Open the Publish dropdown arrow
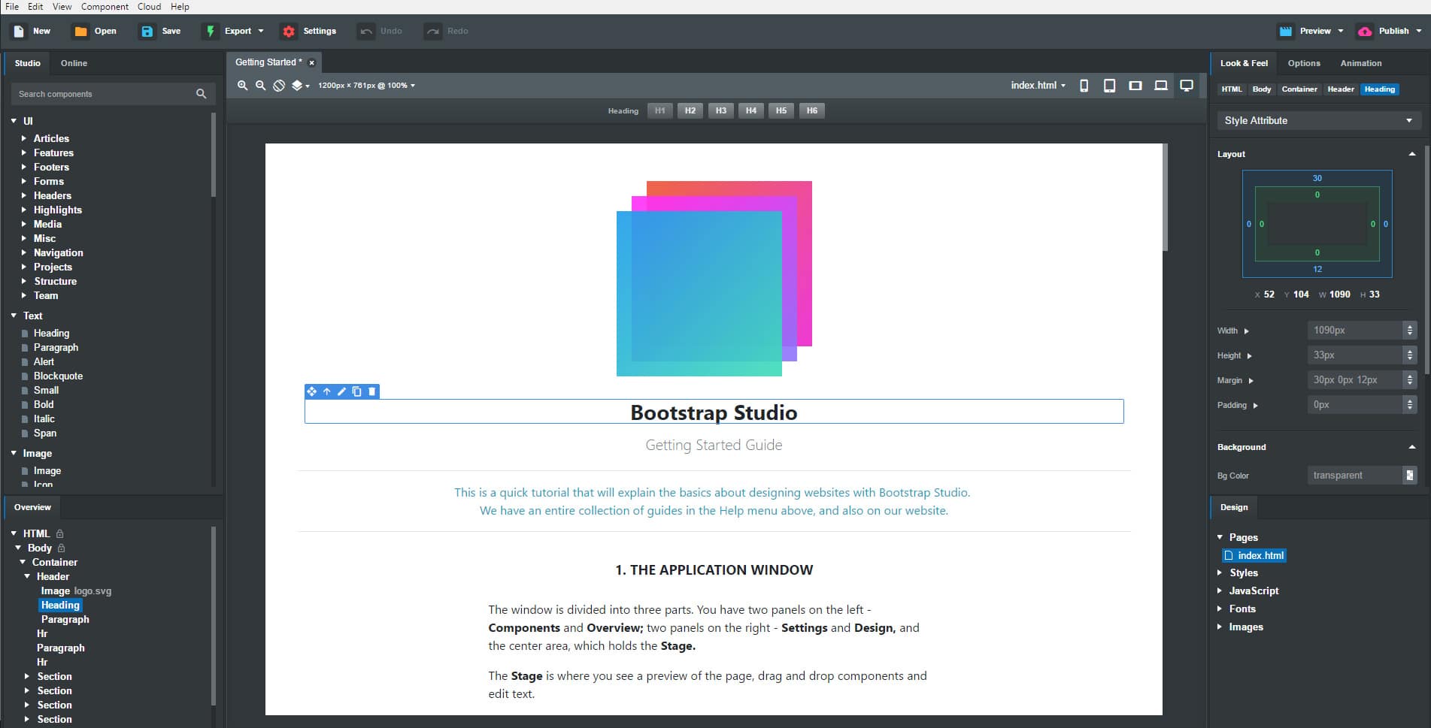1431x728 pixels. [1419, 32]
